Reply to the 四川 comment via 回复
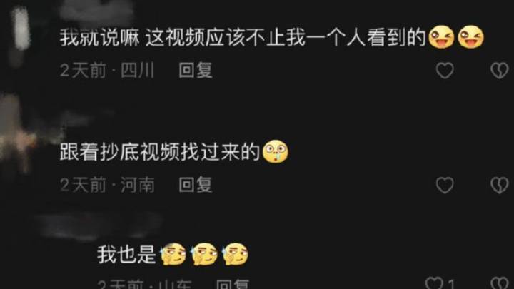The image size is (514, 289). click(x=196, y=70)
